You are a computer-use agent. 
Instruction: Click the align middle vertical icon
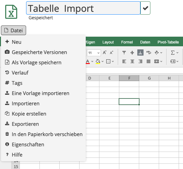132,53
